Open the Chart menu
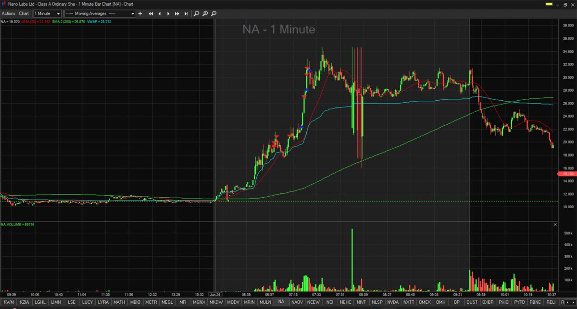Image resolution: width=577 pixels, height=309 pixels. click(x=24, y=14)
